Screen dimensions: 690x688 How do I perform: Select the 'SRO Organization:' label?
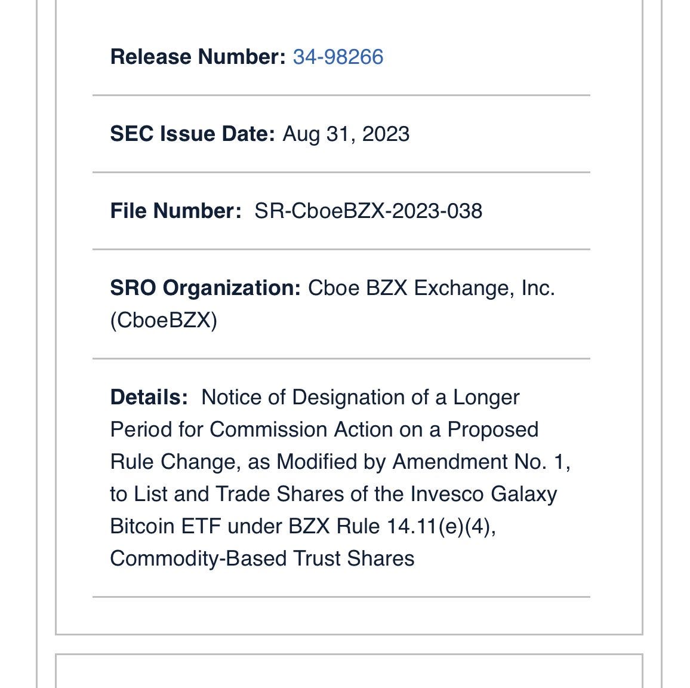[205, 288]
